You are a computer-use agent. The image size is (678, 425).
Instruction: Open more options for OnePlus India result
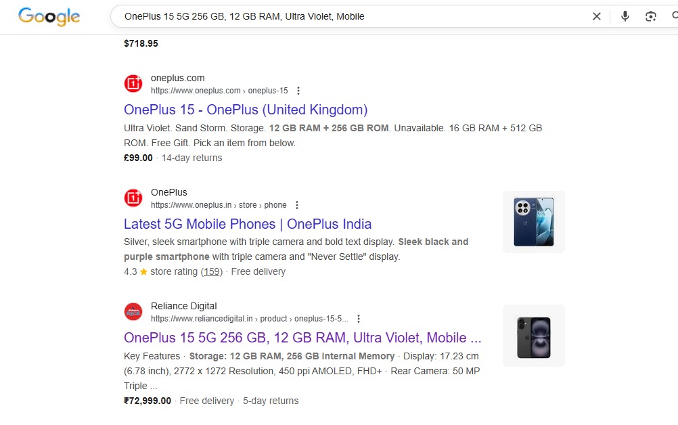pos(297,205)
